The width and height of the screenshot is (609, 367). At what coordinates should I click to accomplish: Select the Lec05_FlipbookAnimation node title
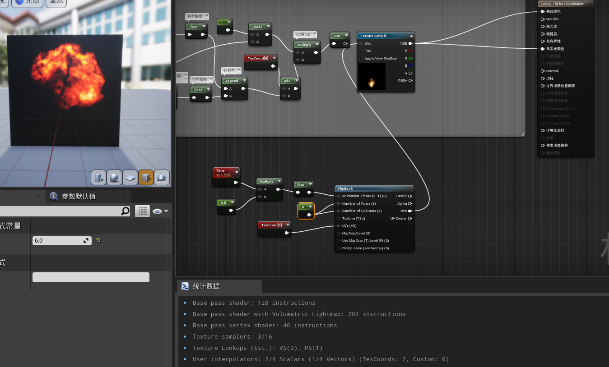pyautogui.click(x=563, y=4)
